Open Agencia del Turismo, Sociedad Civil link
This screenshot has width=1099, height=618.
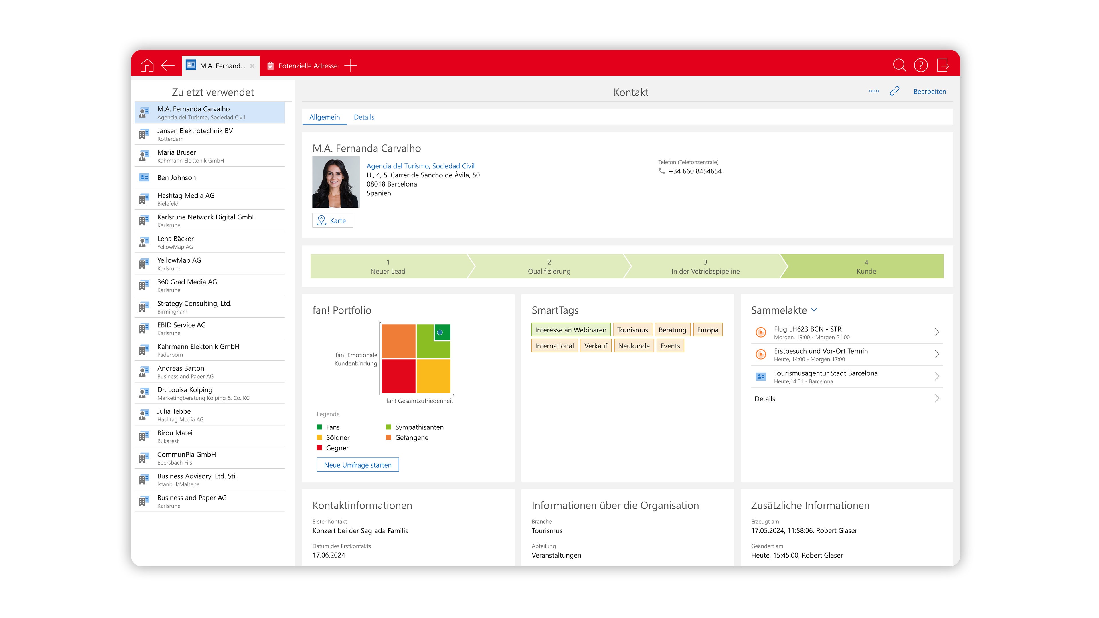pos(420,166)
